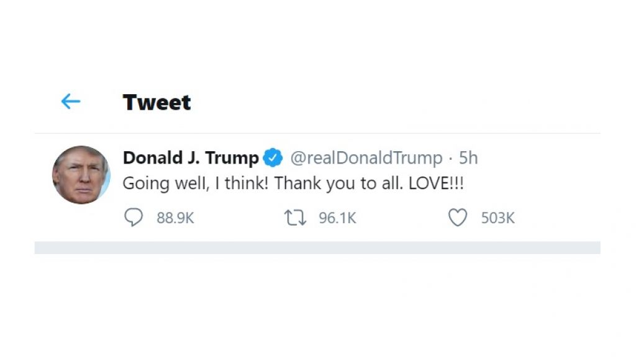Click the blue verified badge
Screen dimensions: 636x357
pyautogui.click(x=273, y=158)
